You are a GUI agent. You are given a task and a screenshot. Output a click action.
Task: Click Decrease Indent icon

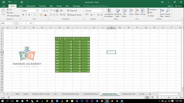coord(61,15)
